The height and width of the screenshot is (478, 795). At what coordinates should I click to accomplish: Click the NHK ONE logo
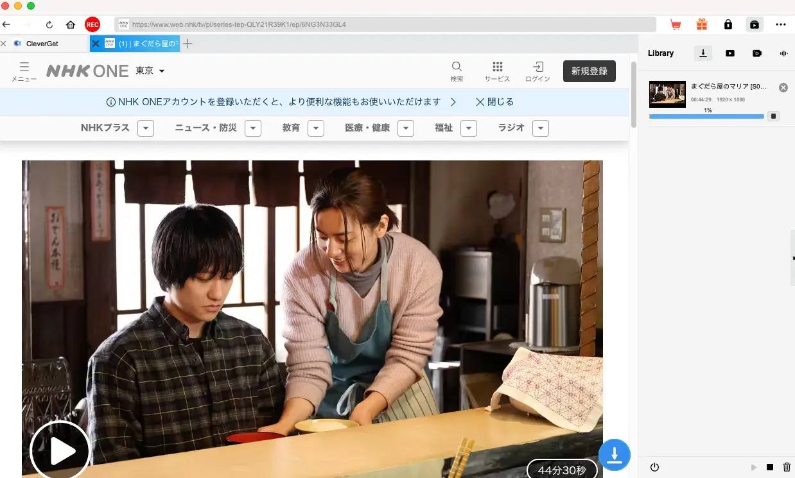tap(87, 71)
